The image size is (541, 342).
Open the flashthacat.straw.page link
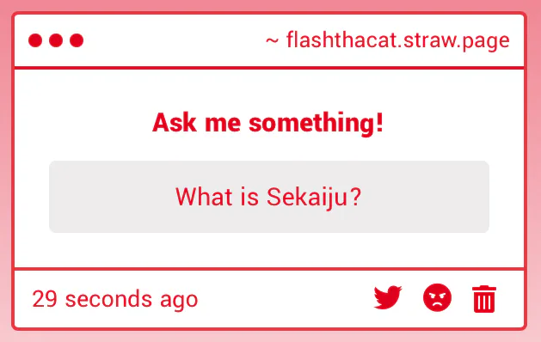(x=398, y=40)
